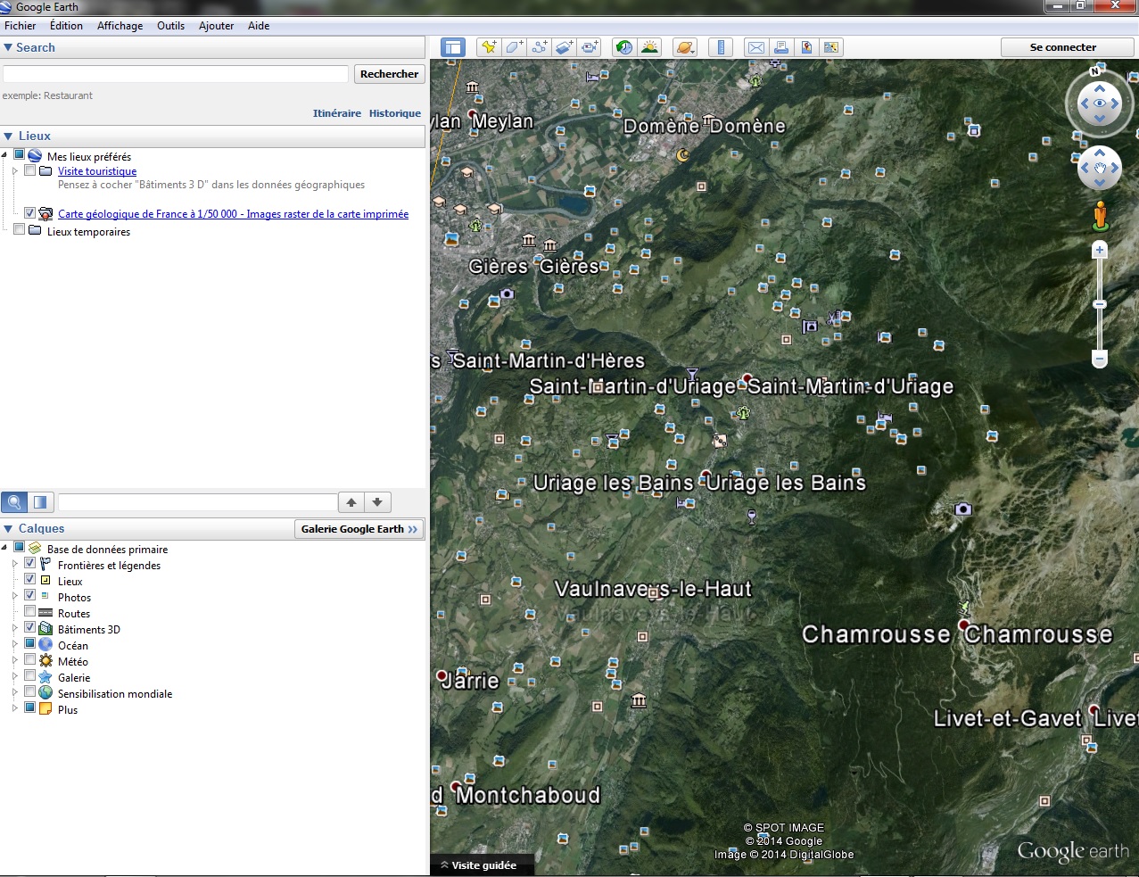Uncheck the Bâtiments 3D layer
This screenshot has width=1139, height=877.
coord(30,628)
